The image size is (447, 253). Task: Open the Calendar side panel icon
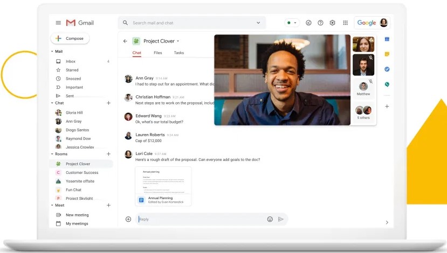387,39
